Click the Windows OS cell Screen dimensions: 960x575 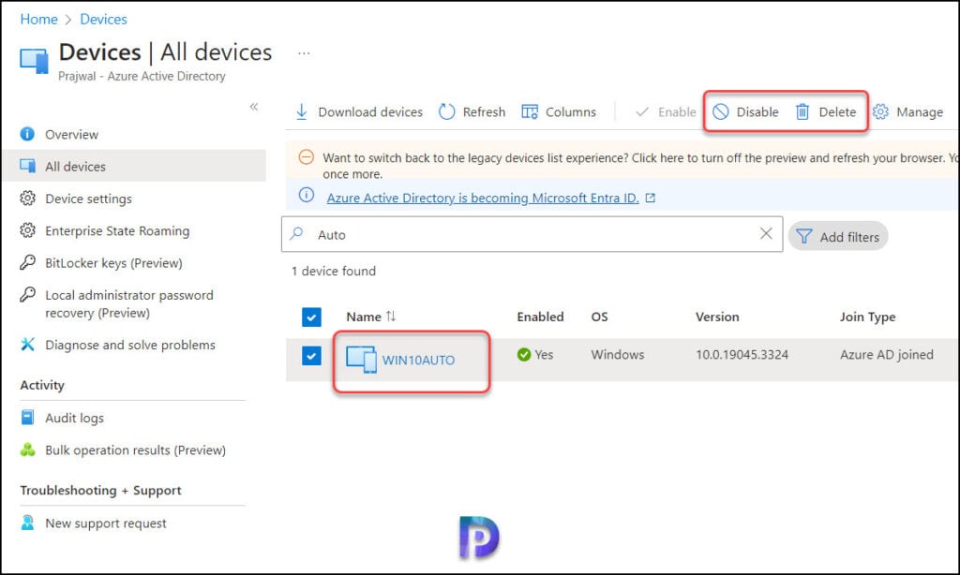coord(617,355)
